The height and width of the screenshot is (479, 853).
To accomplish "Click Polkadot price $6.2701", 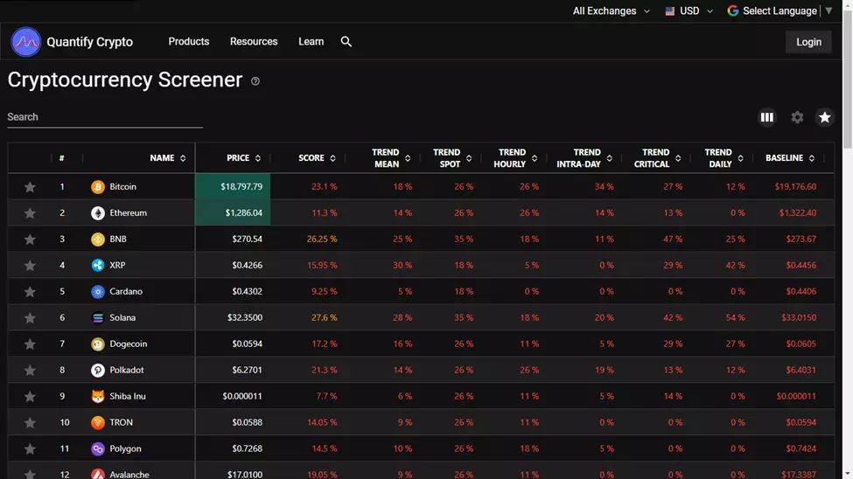I will pyautogui.click(x=247, y=370).
